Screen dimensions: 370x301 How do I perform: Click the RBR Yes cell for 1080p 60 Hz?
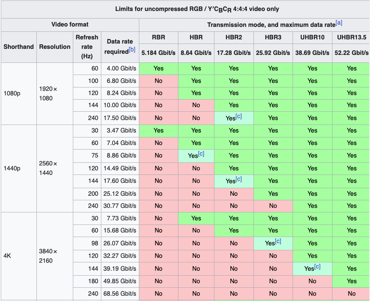coord(159,69)
